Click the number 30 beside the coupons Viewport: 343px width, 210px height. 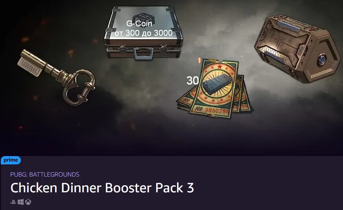(x=192, y=81)
